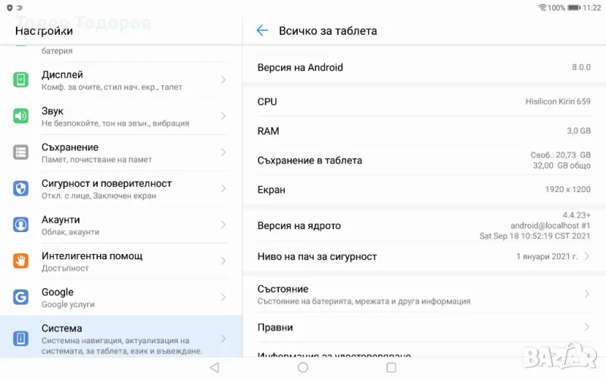
Task: Open Версия на Android entry
Action: 423,67
